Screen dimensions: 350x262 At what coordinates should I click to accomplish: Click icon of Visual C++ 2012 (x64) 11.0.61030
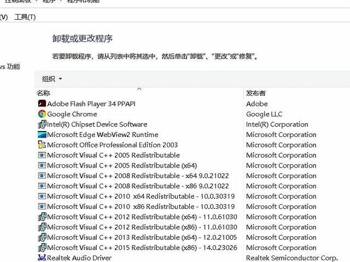pyautogui.click(x=42, y=217)
